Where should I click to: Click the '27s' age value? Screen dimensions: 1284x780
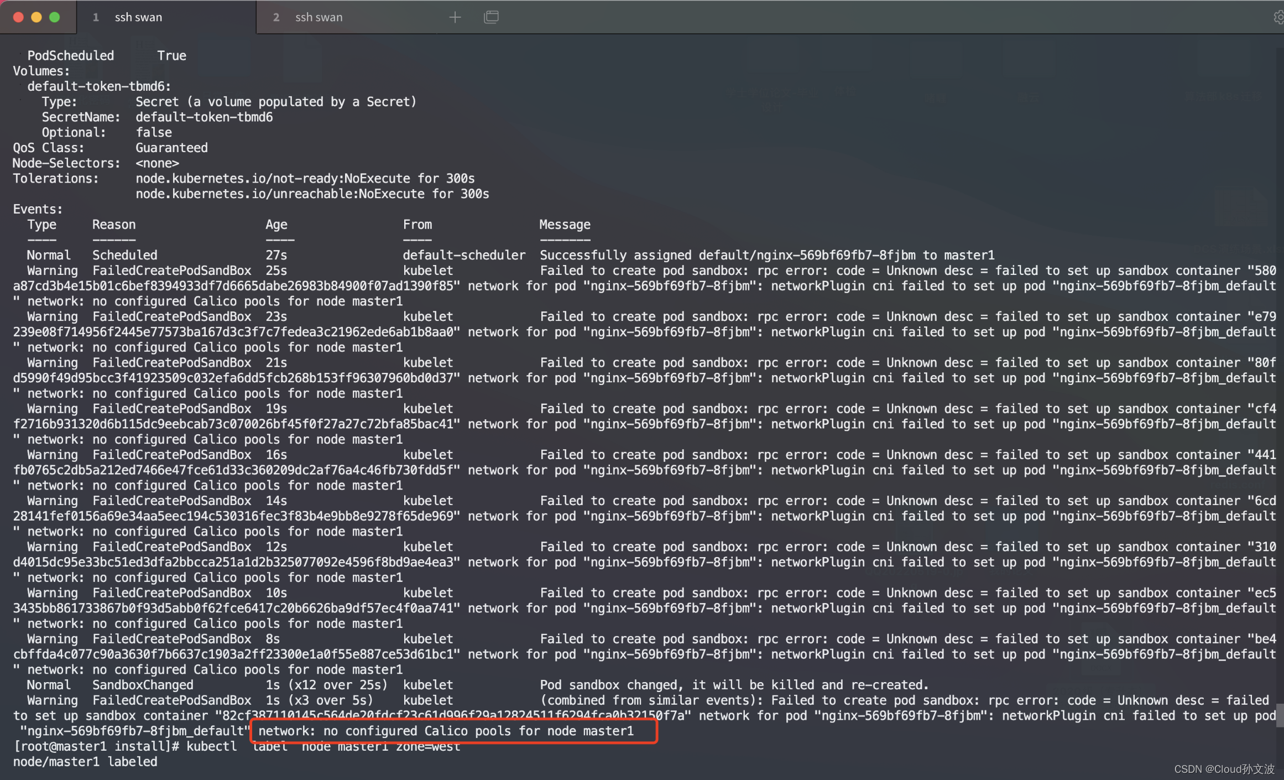[x=276, y=256]
